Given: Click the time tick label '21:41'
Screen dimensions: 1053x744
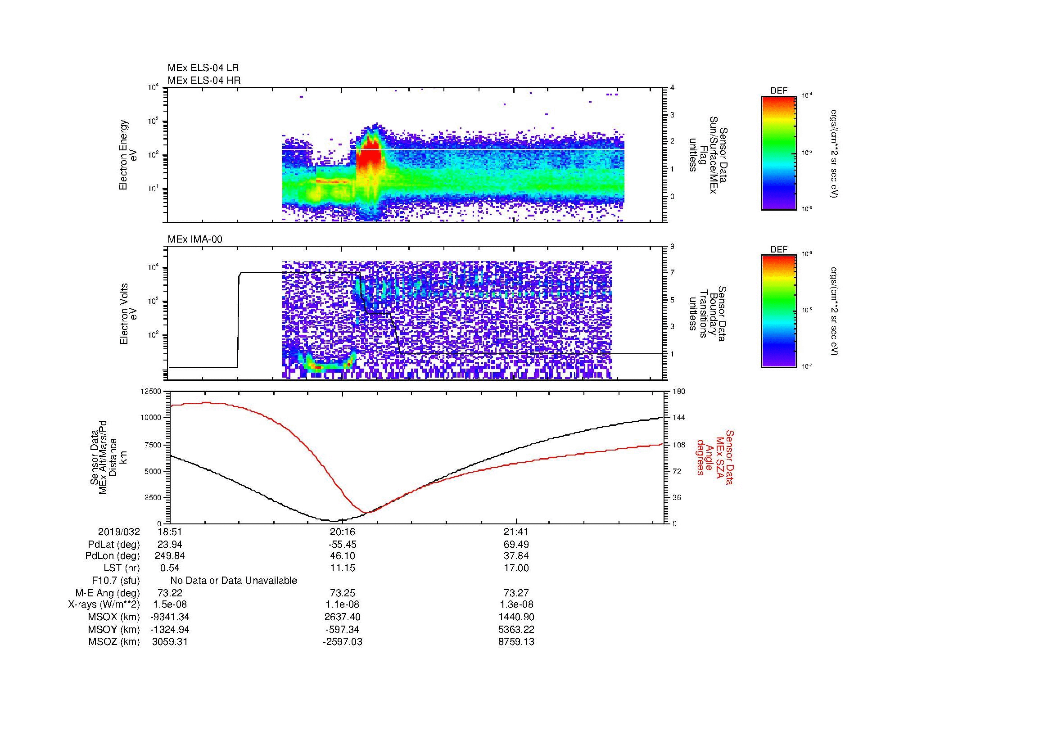Looking at the screenshot, I should [516, 532].
